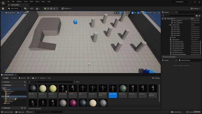Open the Build menu
The image size is (202, 114).
31,2
